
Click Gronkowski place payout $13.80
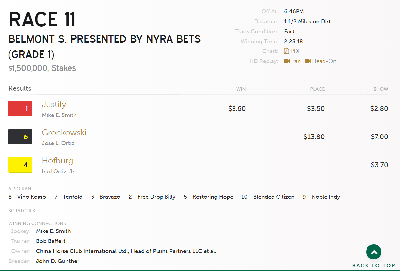coord(314,137)
